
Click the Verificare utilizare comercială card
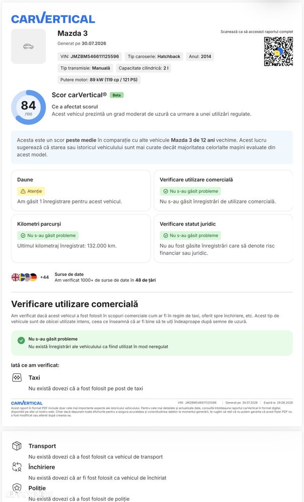point(224,190)
